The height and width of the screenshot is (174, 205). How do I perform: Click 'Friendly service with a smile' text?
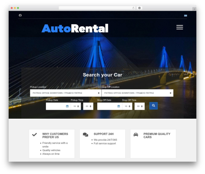click(55, 145)
